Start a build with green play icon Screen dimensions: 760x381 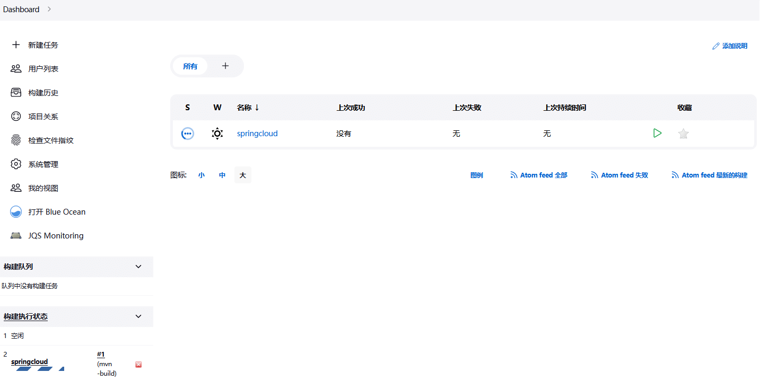pyautogui.click(x=658, y=133)
